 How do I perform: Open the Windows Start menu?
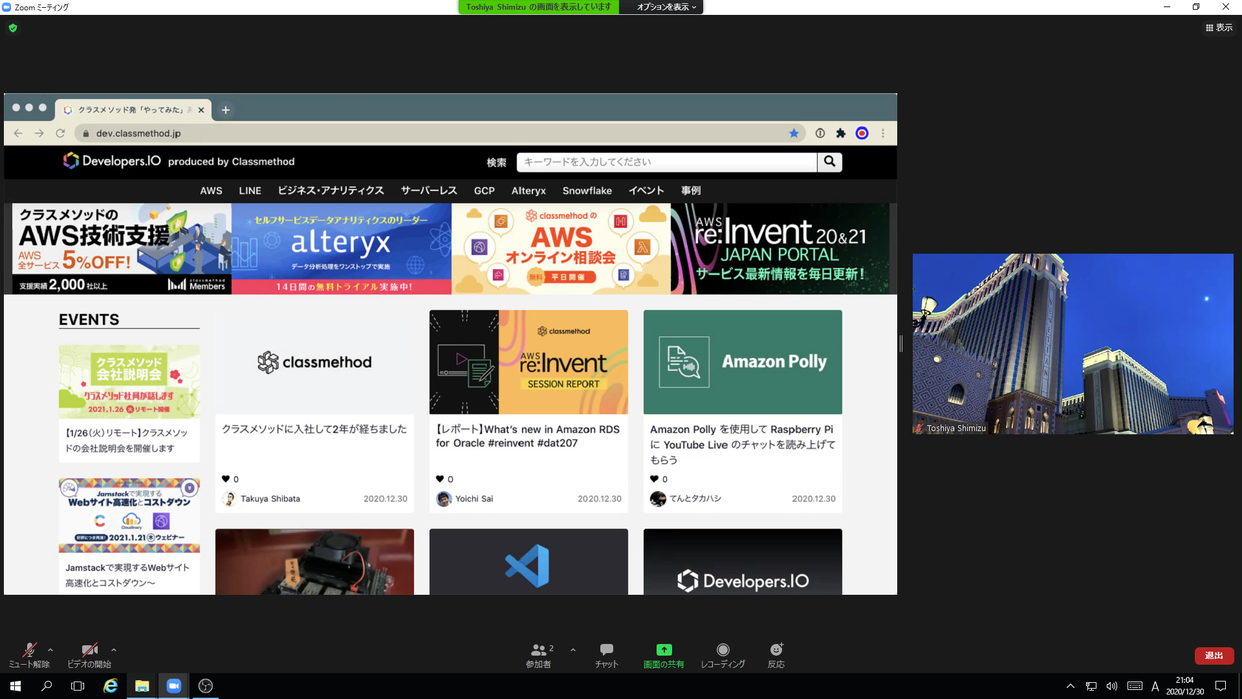click(16, 686)
